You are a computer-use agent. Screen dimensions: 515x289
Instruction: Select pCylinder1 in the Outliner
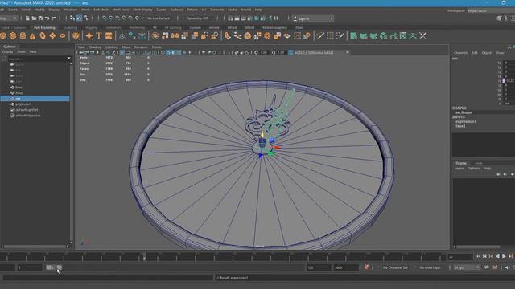[23, 104]
